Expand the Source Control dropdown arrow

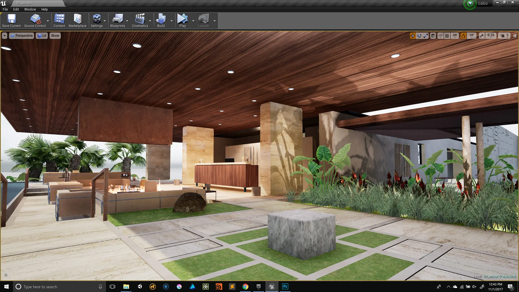pos(48,21)
